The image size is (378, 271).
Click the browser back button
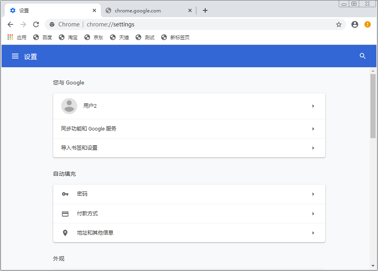[x=10, y=24]
